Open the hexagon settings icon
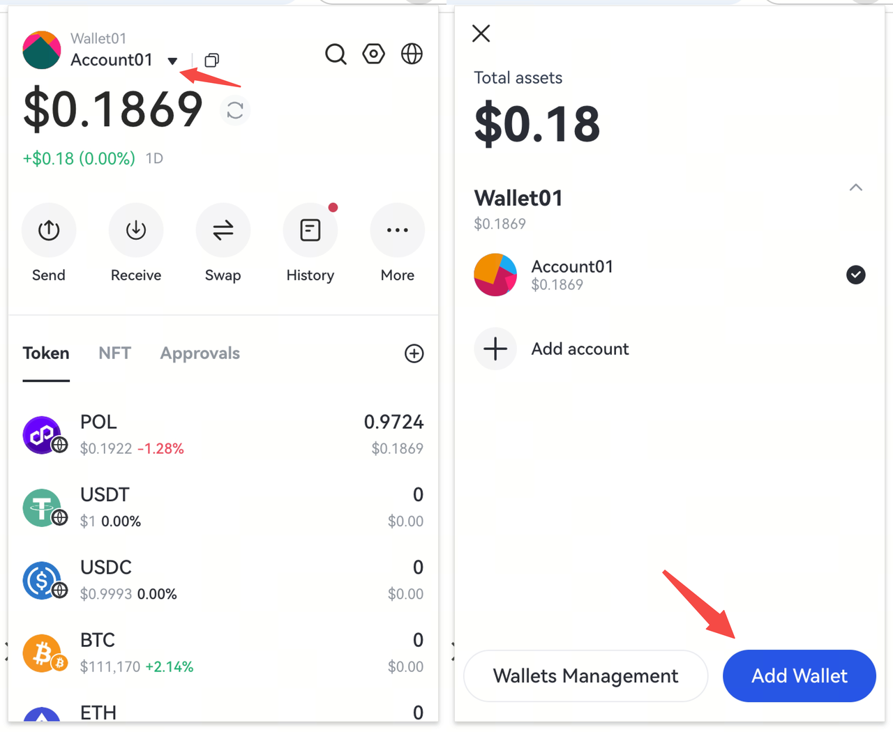 click(373, 54)
